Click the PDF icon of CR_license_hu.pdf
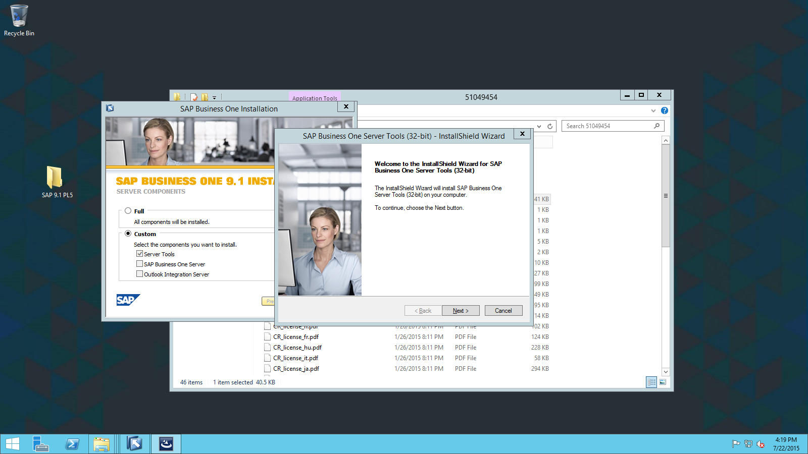808x454 pixels. [268, 348]
